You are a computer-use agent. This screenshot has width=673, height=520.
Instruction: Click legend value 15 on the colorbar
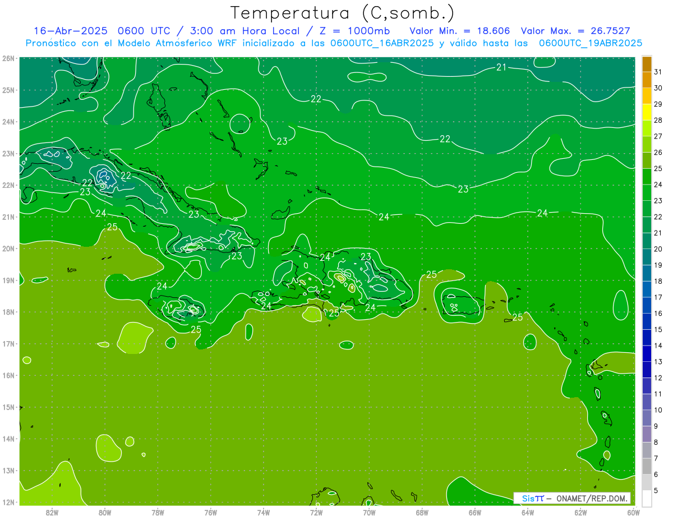tap(658, 329)
